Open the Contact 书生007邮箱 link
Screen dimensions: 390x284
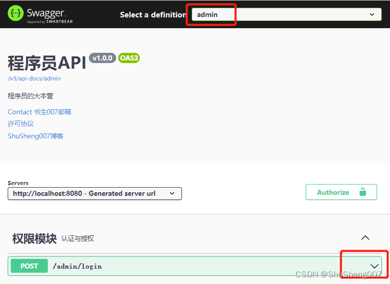(40, 112)
